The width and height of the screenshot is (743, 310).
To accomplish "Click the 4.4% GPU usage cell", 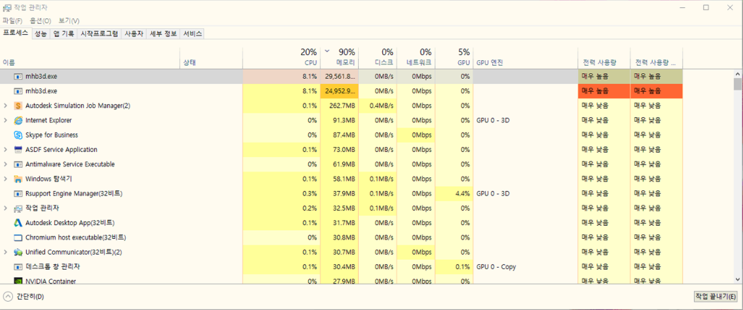I will 454,193.
